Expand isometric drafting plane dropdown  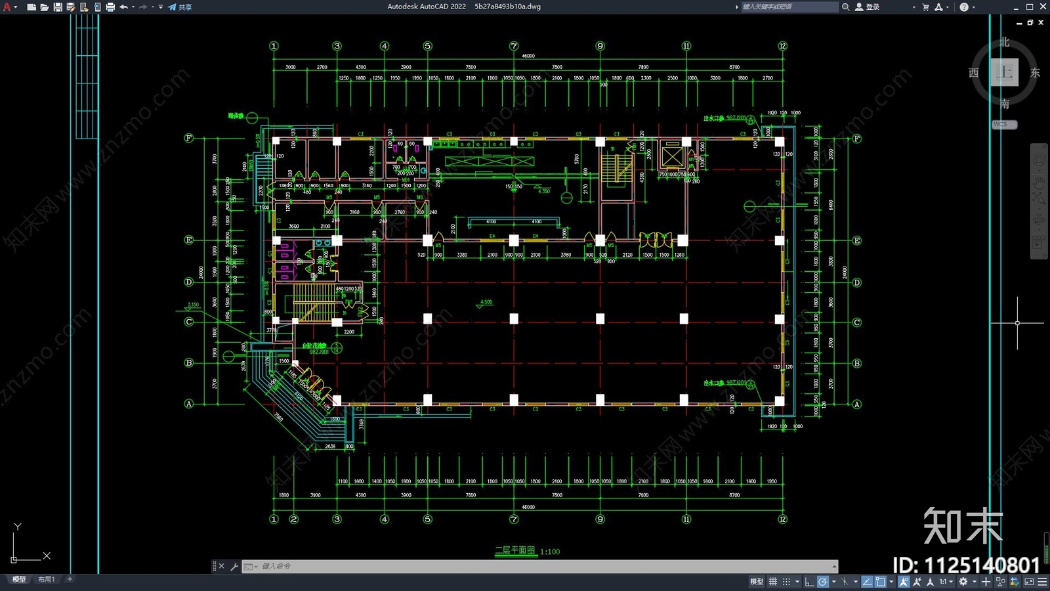pyautogui.click(x=856, y=582)
